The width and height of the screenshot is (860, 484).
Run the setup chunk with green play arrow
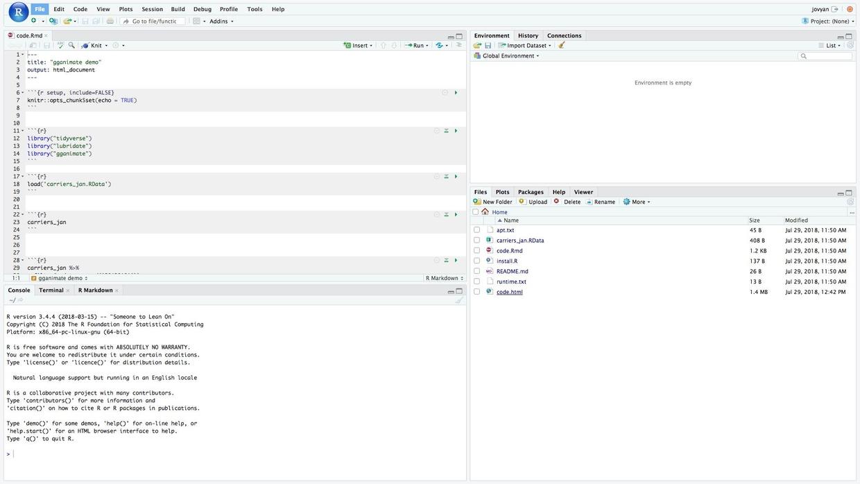(x=456, y=93)
